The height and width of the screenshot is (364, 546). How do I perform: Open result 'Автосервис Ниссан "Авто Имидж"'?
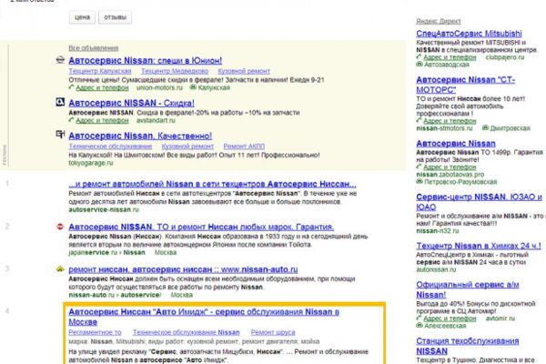204,317
